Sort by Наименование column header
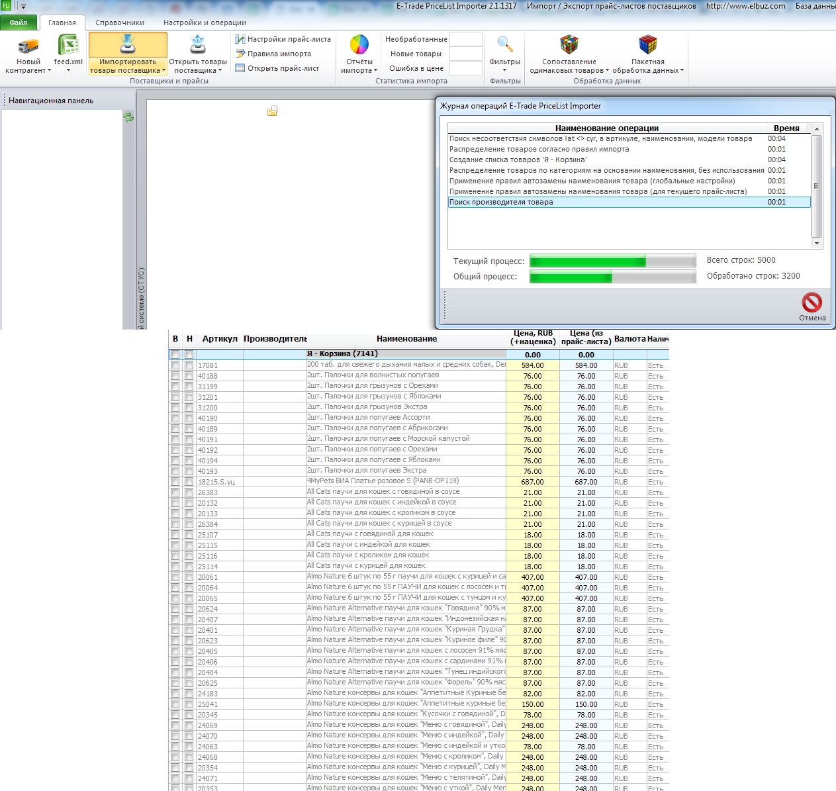Viewport: 836px width, 791px height. (406, 339)
